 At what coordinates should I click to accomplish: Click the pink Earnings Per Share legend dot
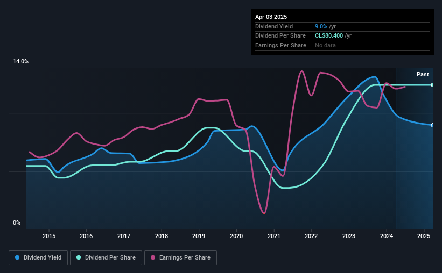(153, 257)
